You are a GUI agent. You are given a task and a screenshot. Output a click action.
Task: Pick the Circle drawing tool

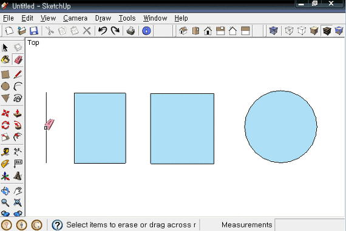point(5,87)
